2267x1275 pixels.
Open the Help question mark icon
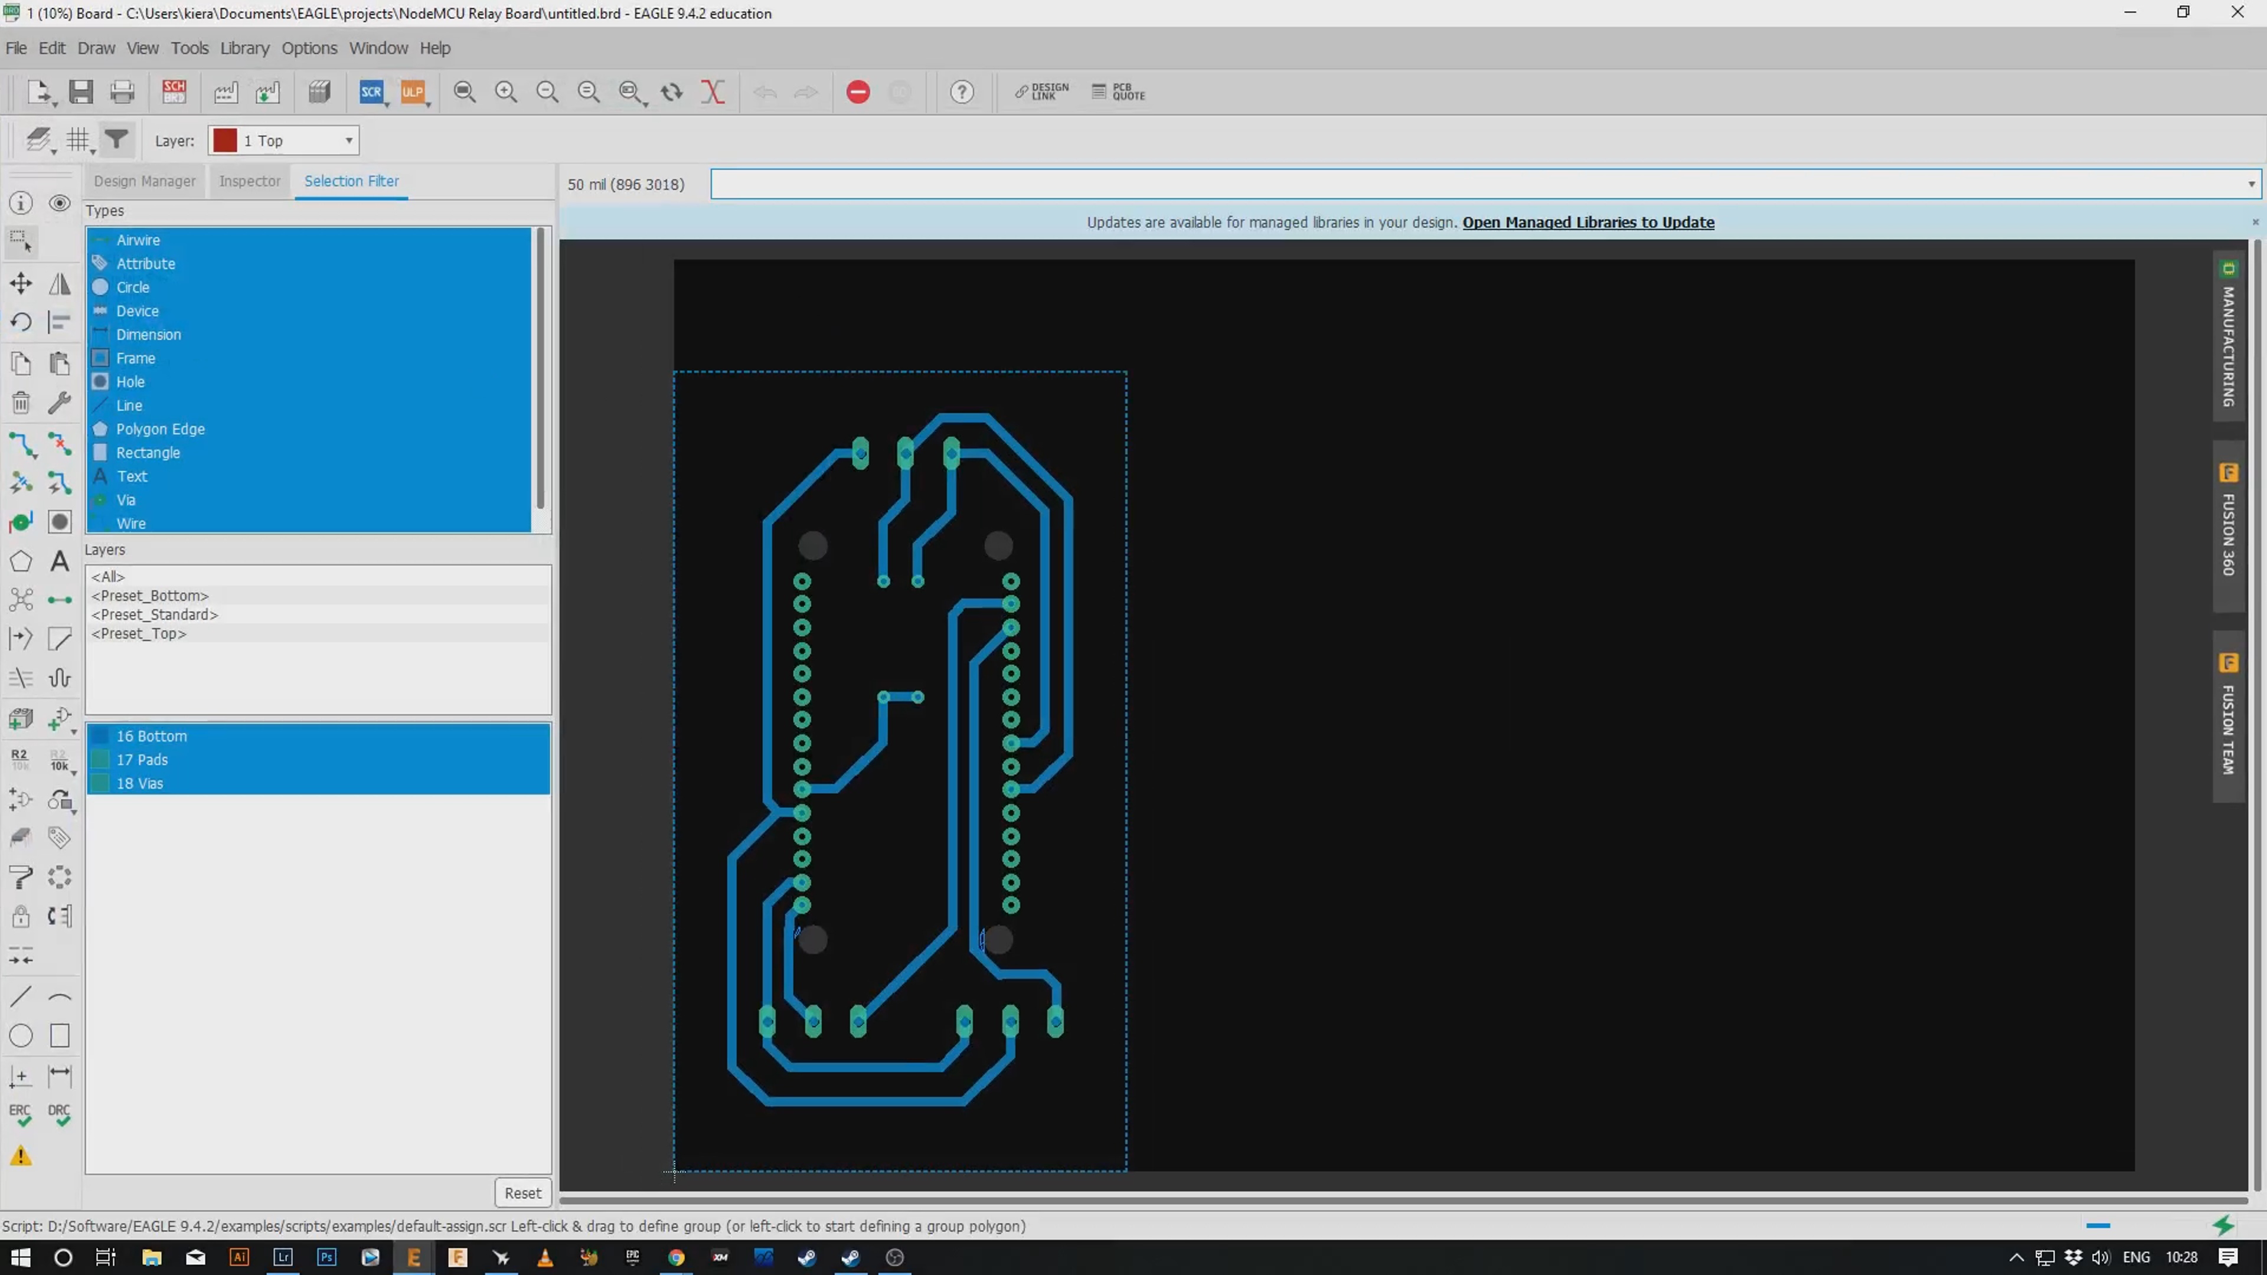click(x=962, y=93)
